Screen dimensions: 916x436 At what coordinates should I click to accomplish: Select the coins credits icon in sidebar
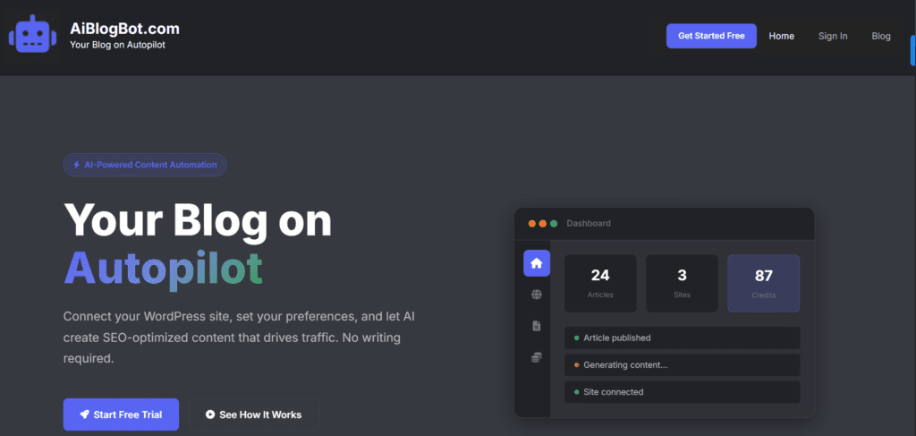(537, 357)
